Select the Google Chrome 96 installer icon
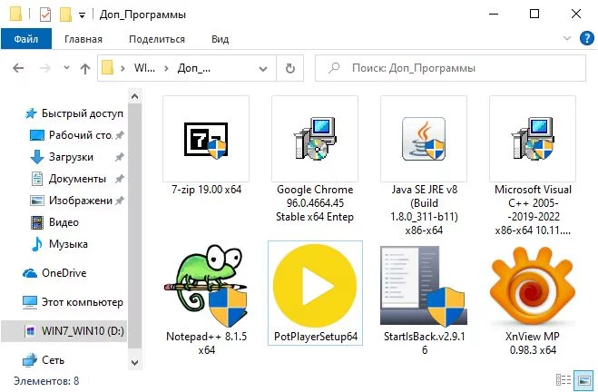598x392 pixels. pos(315,139)
